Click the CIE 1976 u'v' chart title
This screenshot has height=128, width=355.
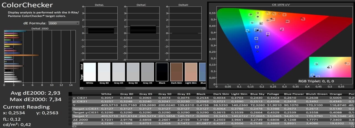point(281,5)
